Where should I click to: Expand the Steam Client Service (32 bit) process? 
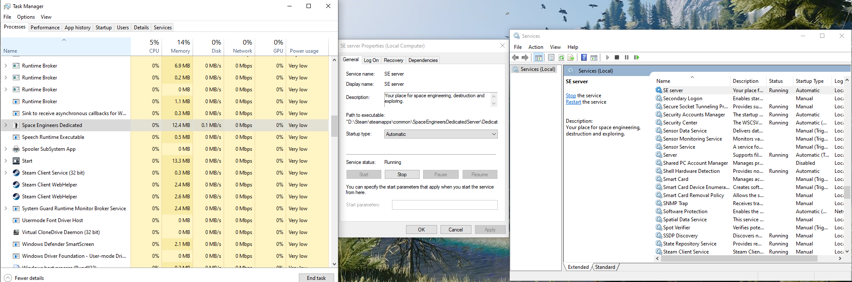pos(6,173)
